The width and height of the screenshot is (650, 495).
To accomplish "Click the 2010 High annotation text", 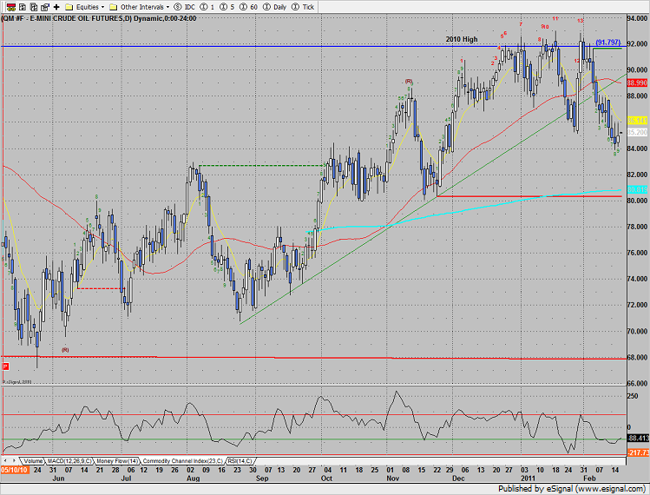I will tap(462, 39).
